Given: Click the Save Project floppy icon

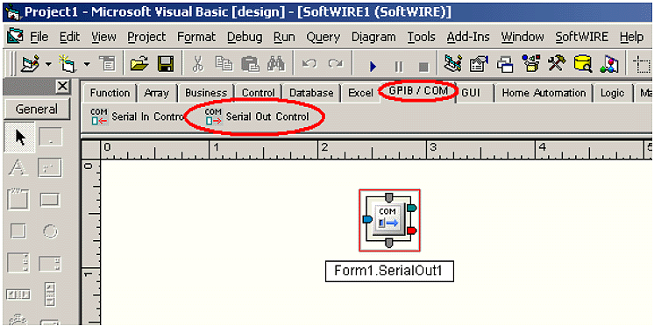Looking at the screenshot, I should (165, 65).
